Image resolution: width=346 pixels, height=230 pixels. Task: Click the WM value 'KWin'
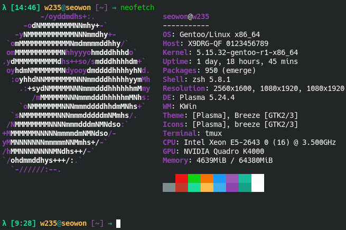188,106
